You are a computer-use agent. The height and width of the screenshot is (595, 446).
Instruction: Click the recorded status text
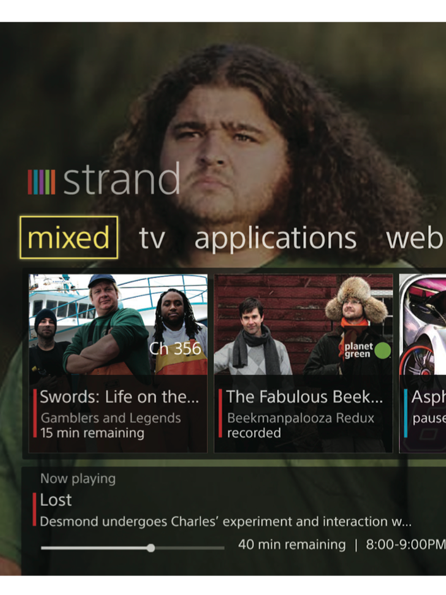pyautogui.click(x=254, y=433)
